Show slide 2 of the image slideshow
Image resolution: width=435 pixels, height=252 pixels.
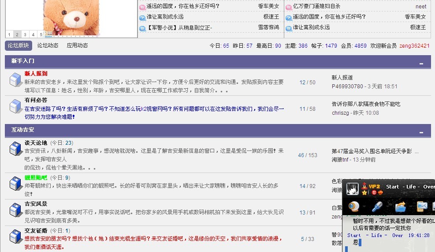17,34
